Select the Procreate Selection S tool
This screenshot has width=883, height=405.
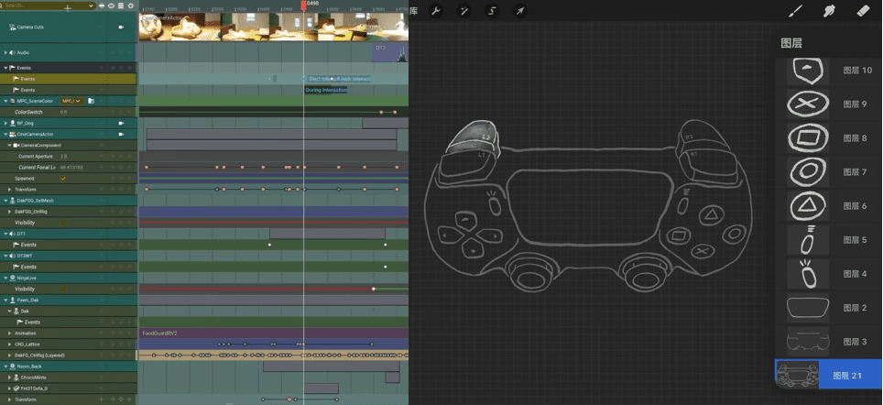[492, 11]
